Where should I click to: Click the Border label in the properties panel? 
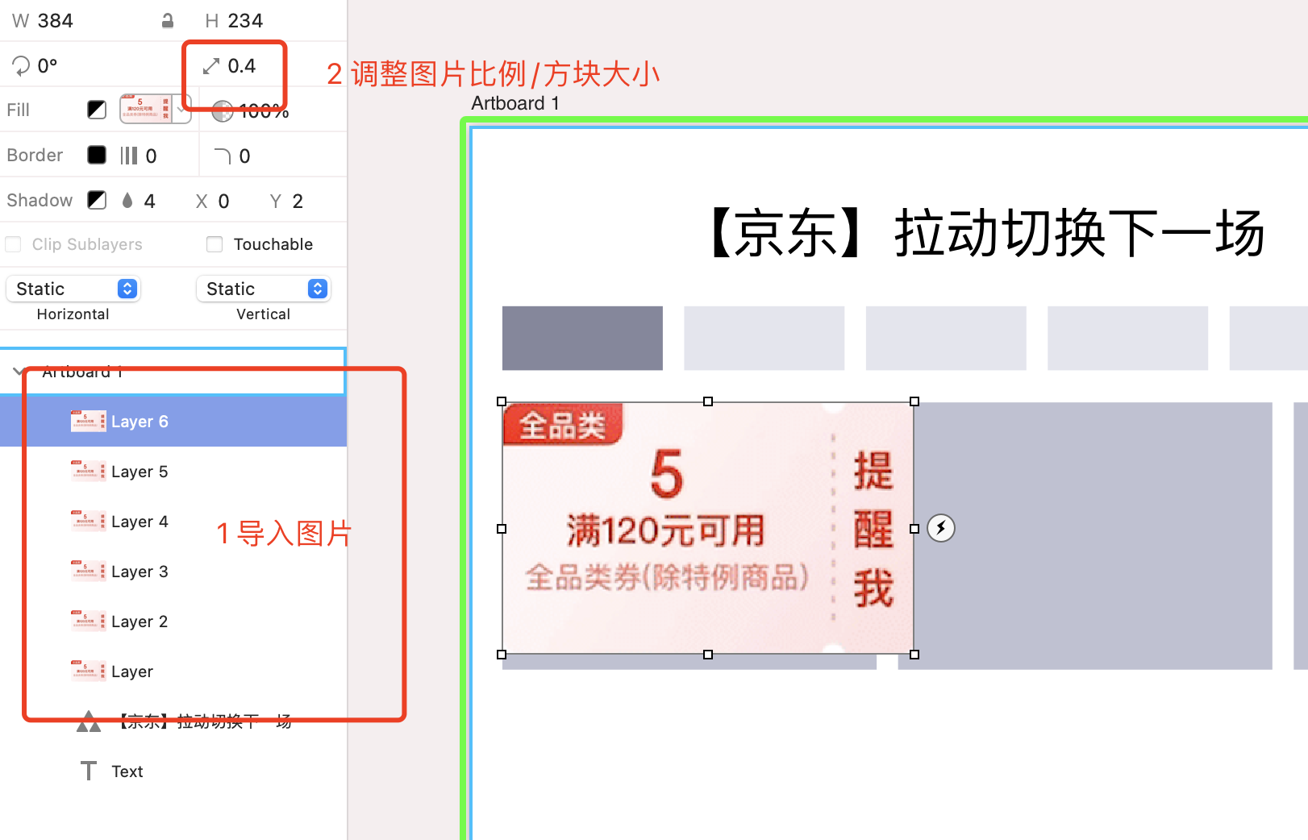pos(35,155)
